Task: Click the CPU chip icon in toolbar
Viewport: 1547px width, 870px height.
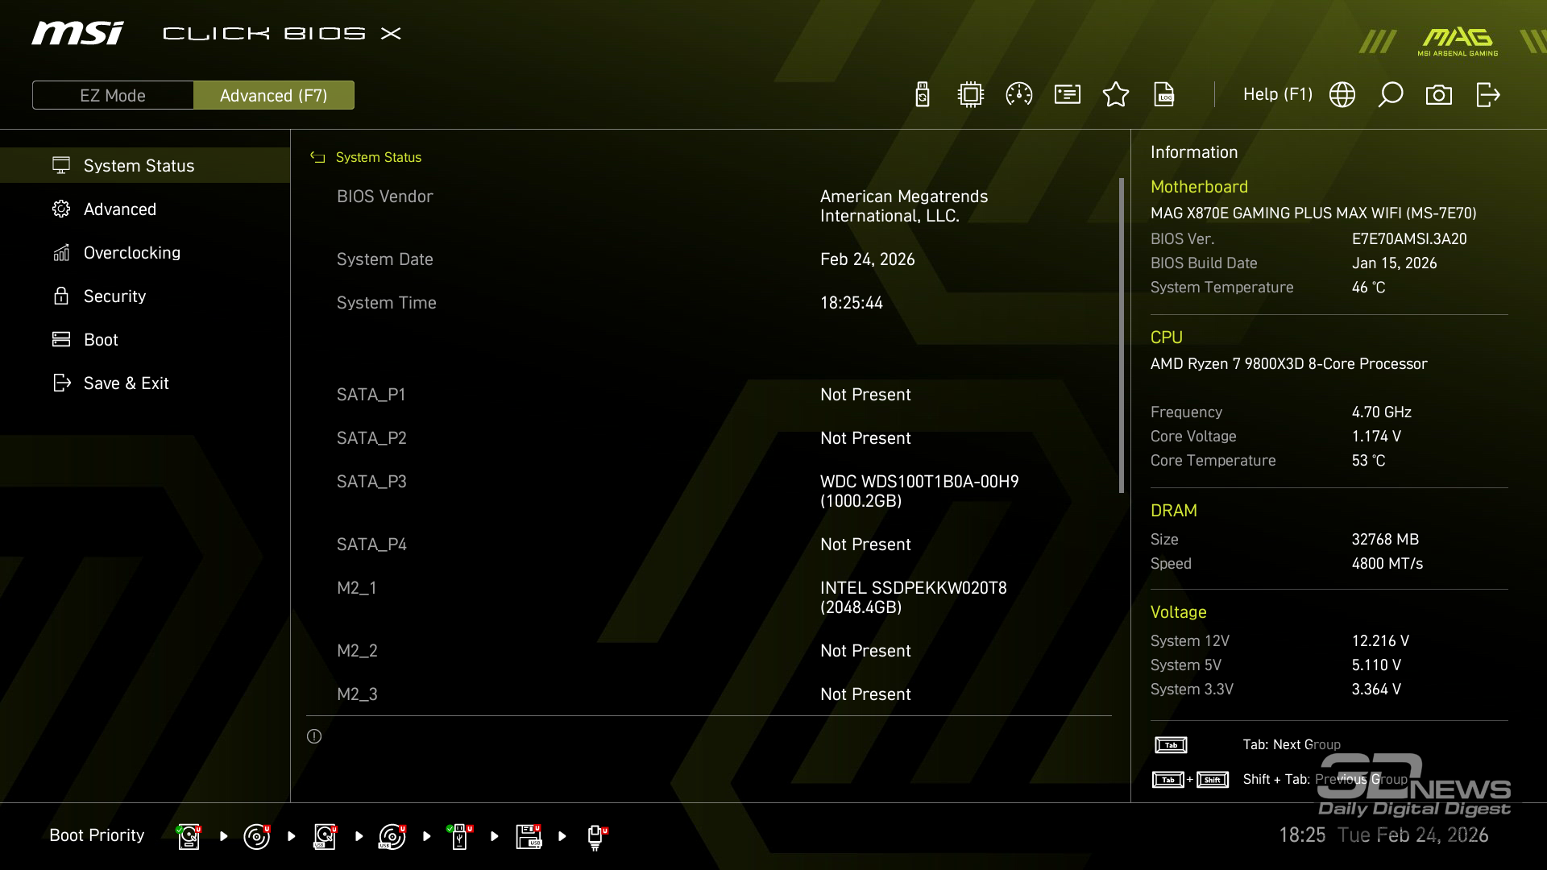Action: click(971, 95)
